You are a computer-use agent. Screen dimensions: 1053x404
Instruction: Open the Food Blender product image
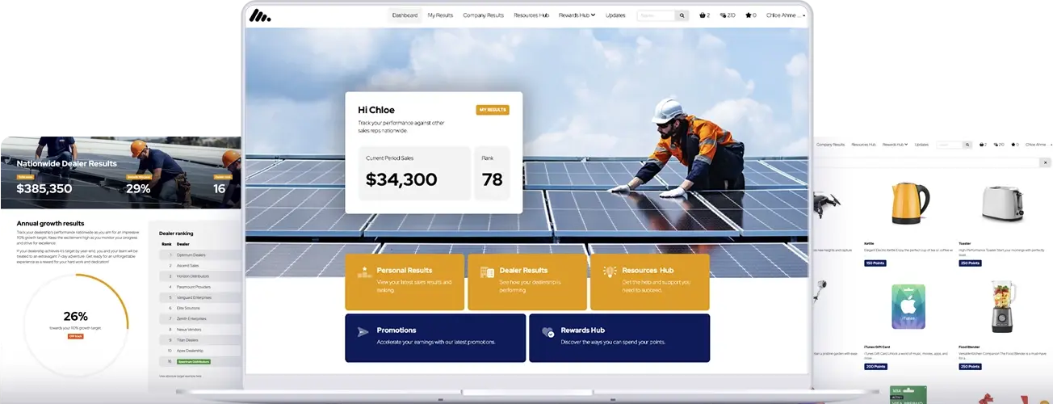coord(1002,307)
